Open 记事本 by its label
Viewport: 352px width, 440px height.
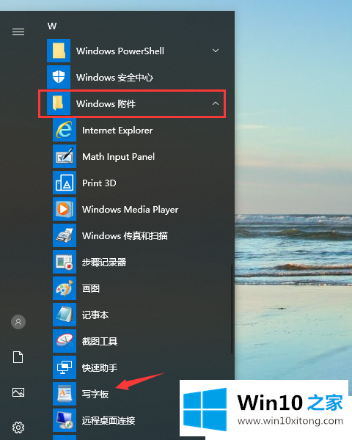(95, 315)
